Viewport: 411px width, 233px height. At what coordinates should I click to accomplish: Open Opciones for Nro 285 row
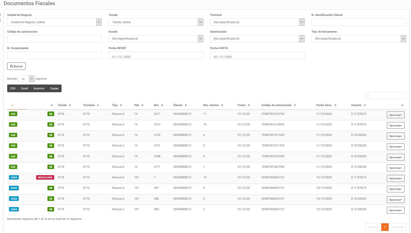[x=396, y=210]
